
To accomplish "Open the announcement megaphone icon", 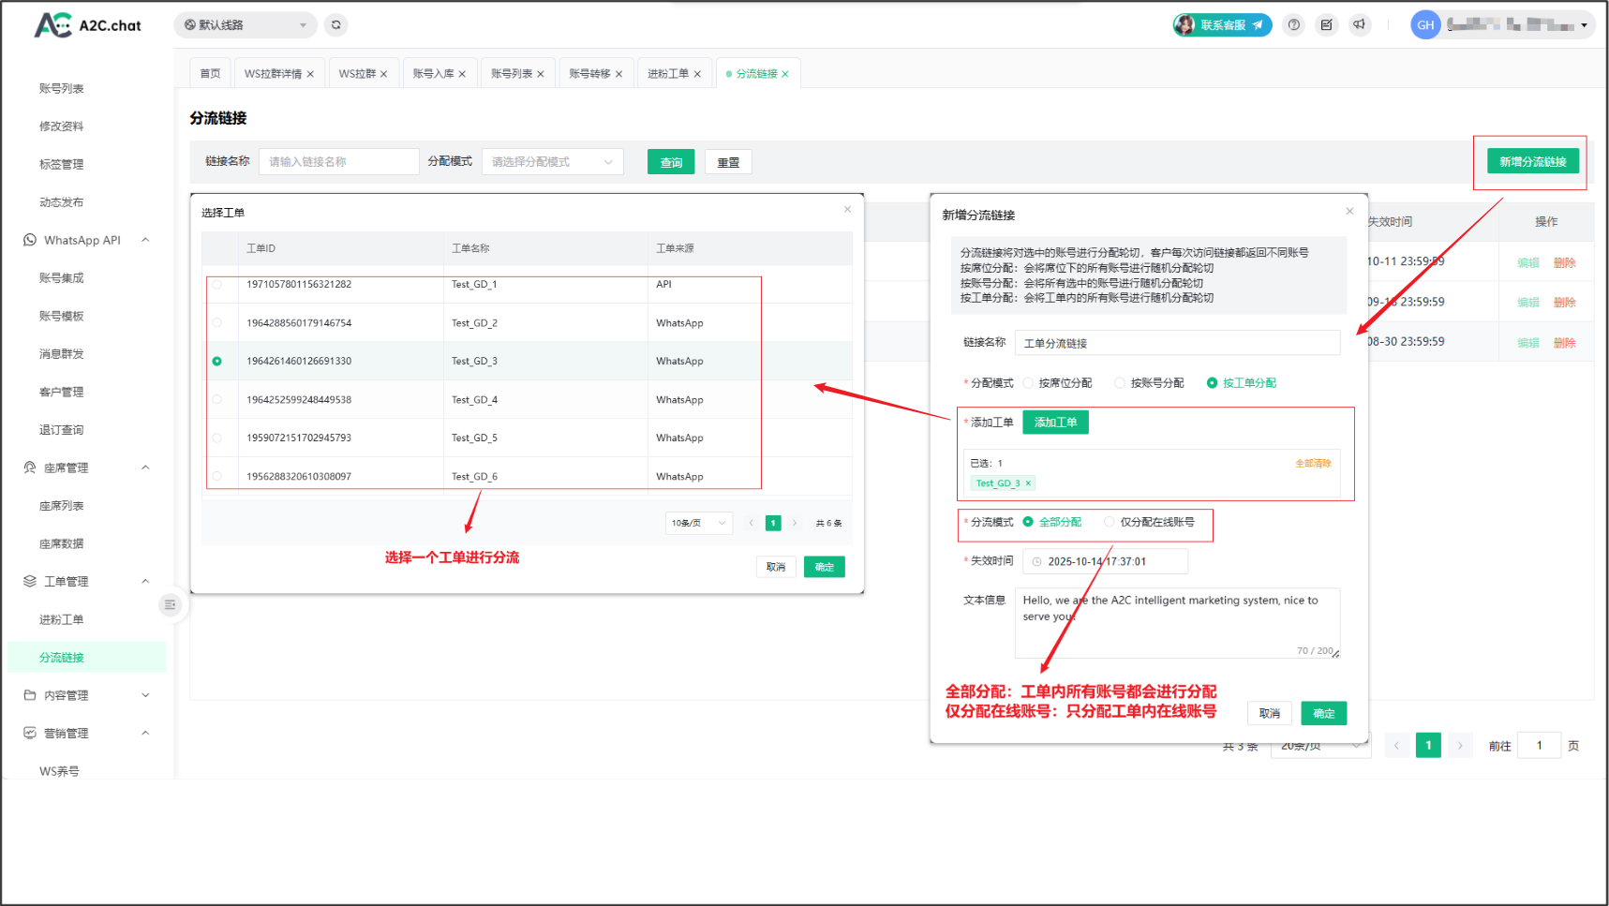I will coord(1360,25).
